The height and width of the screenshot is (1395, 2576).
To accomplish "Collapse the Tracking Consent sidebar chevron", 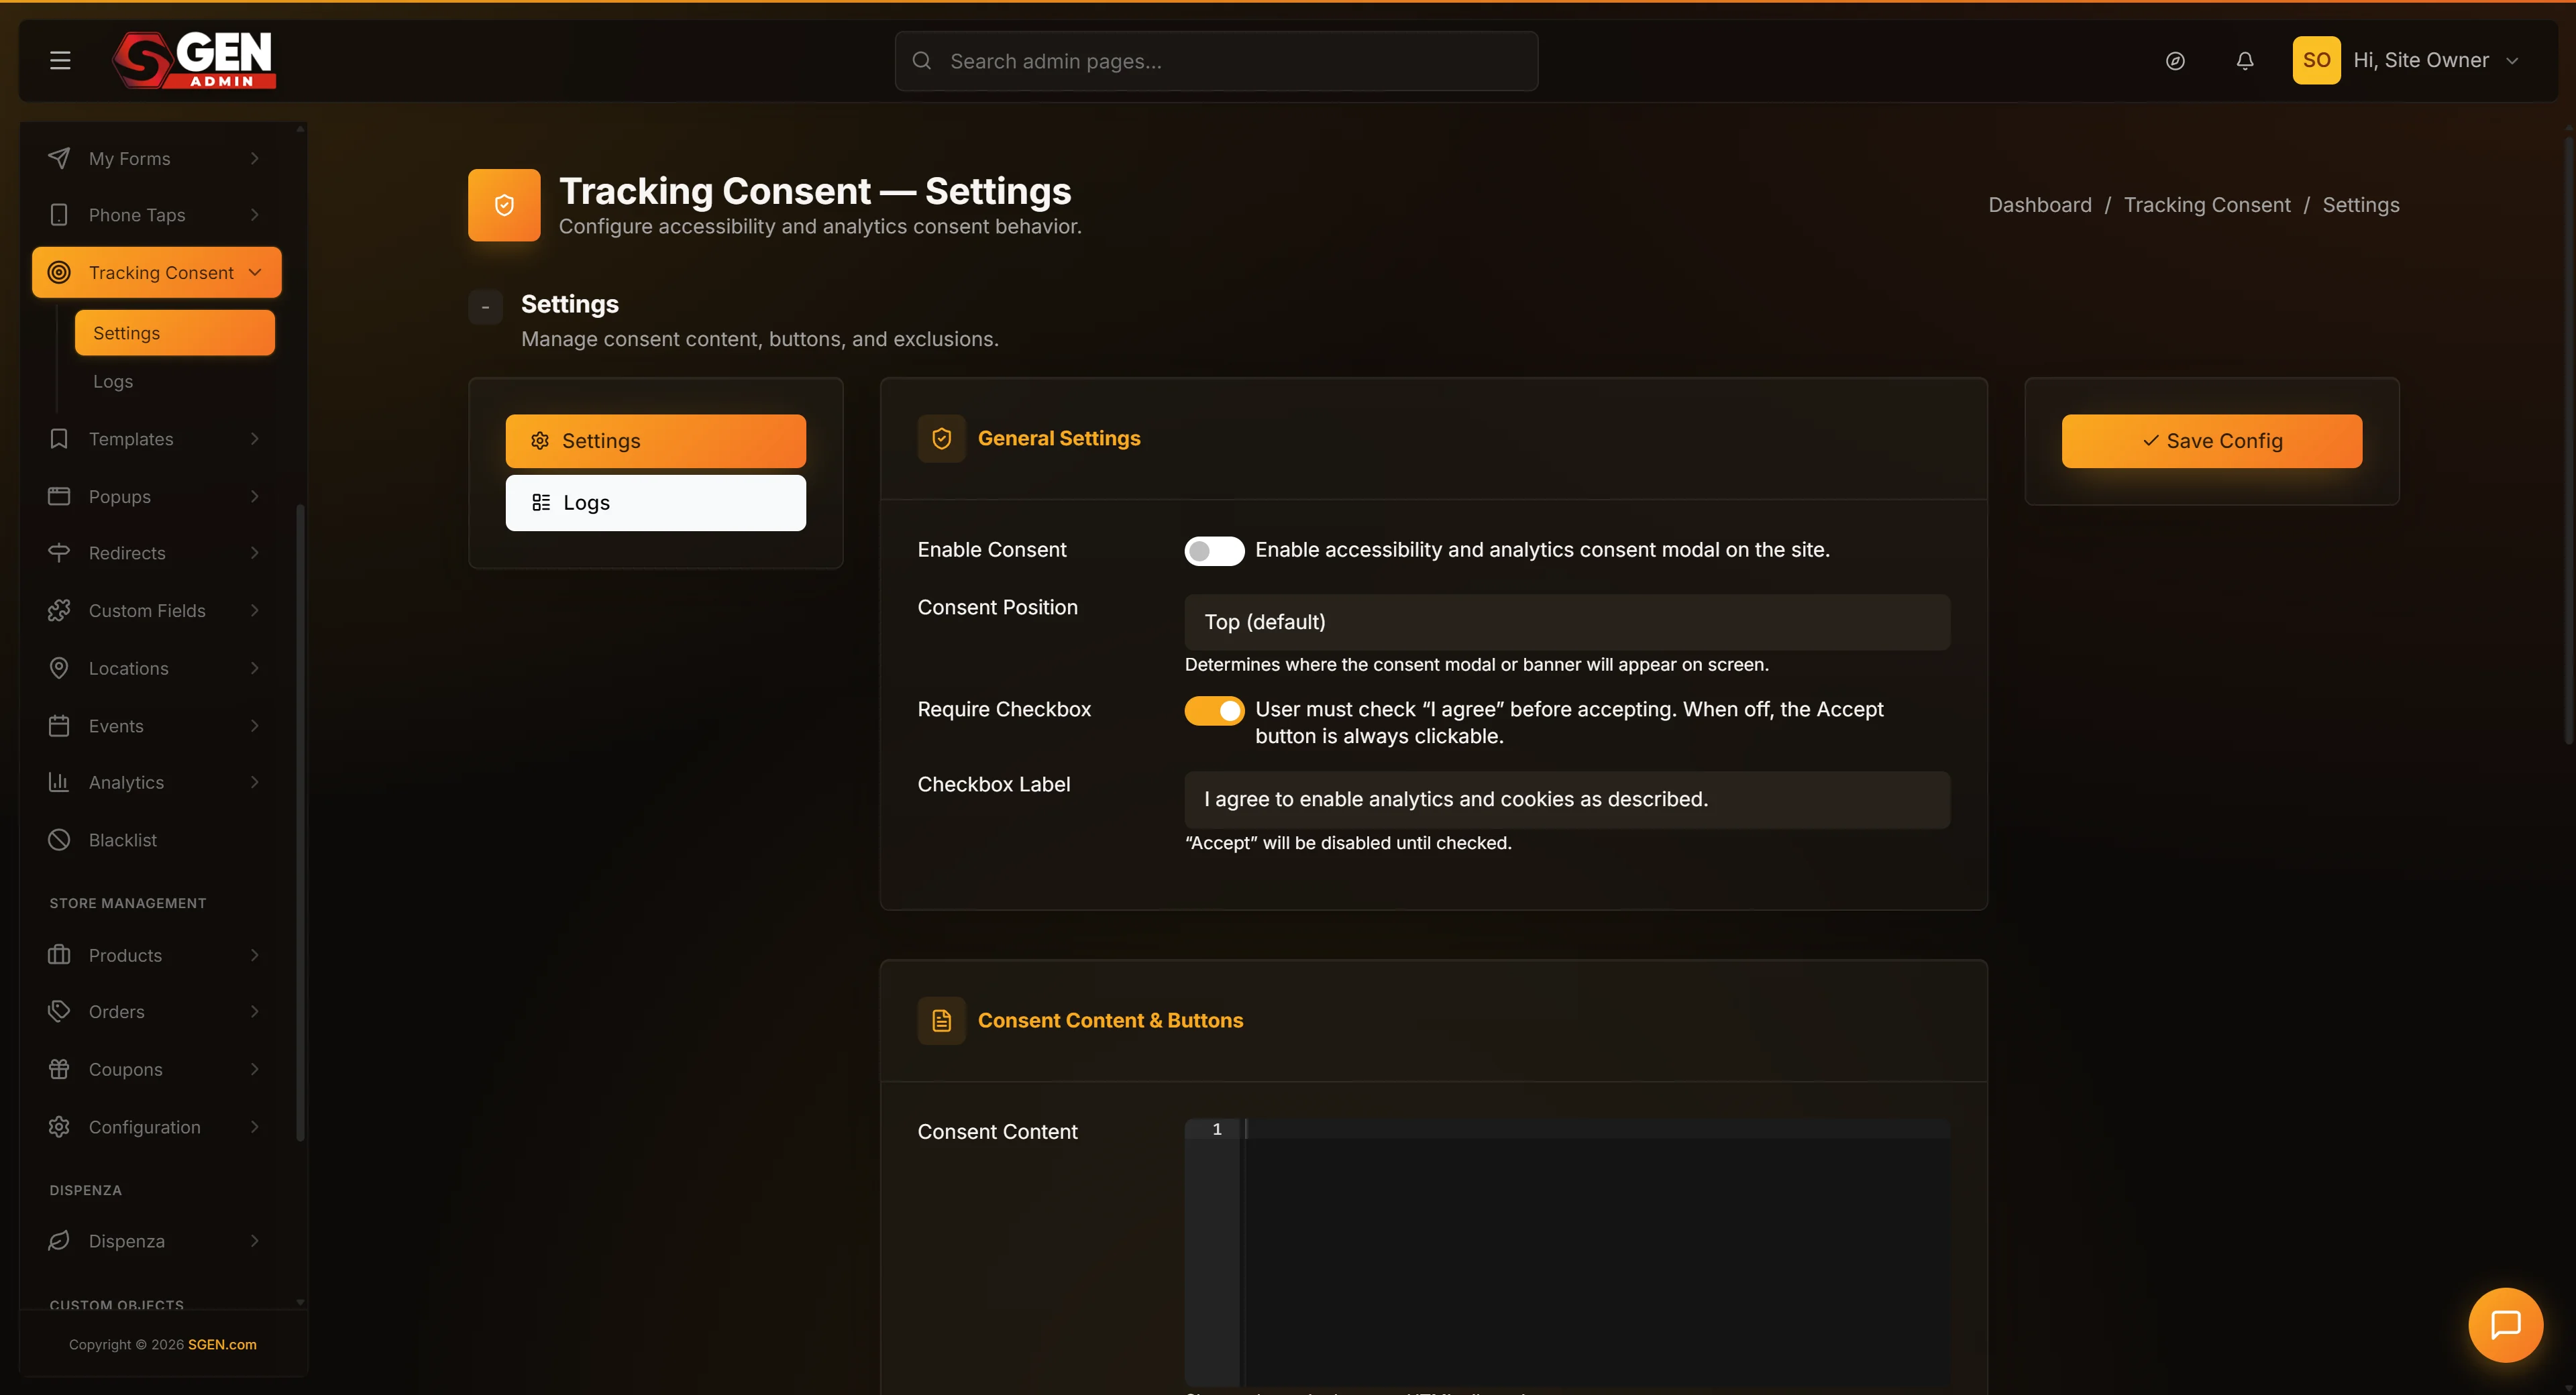I will (x=255, y=272).
